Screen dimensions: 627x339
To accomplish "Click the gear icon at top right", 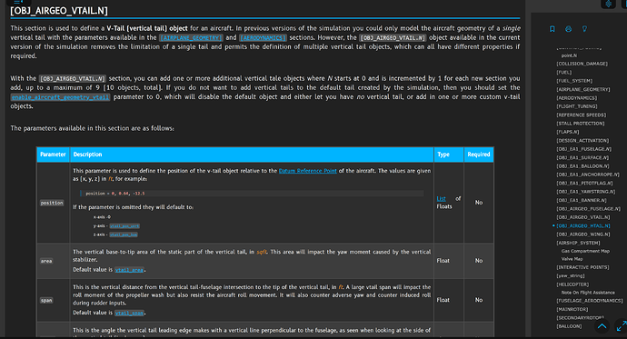I will pos(608,4).
